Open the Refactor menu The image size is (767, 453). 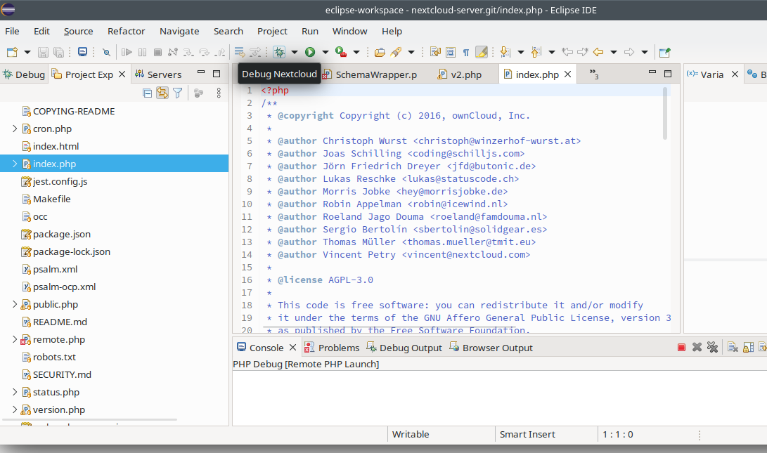(x=127, y=32)
